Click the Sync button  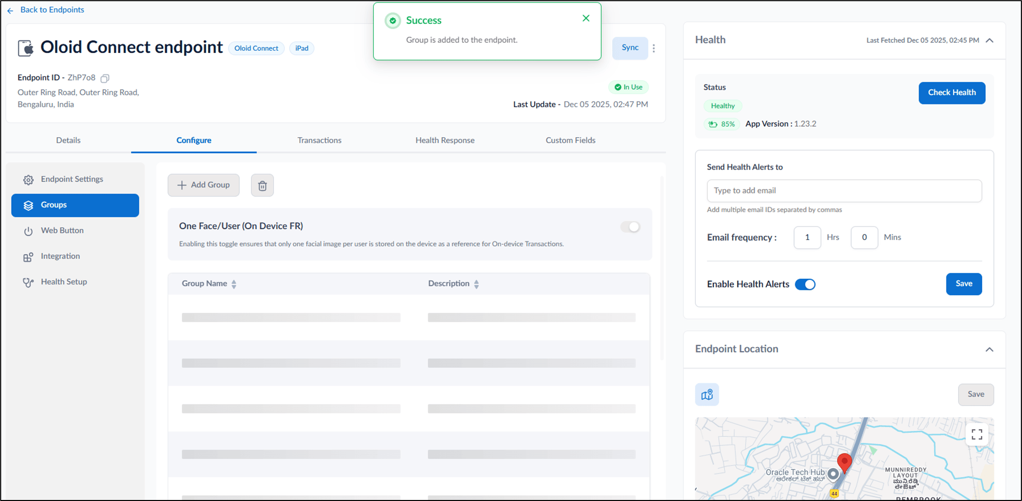(630, 48)
